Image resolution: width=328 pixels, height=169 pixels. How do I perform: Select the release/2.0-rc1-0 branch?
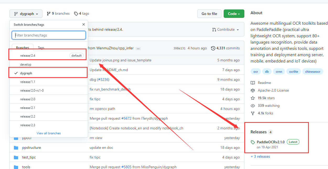click(49, 91)
